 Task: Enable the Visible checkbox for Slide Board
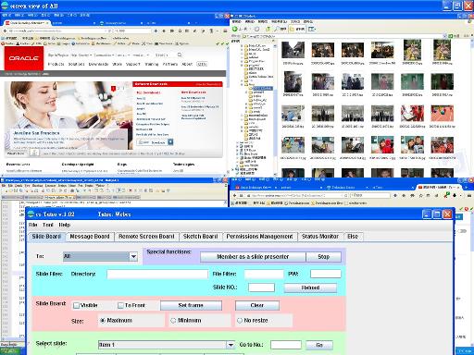pos(76,305)
